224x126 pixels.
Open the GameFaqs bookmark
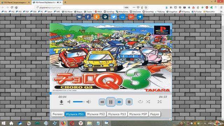click(x=109, y=12)
